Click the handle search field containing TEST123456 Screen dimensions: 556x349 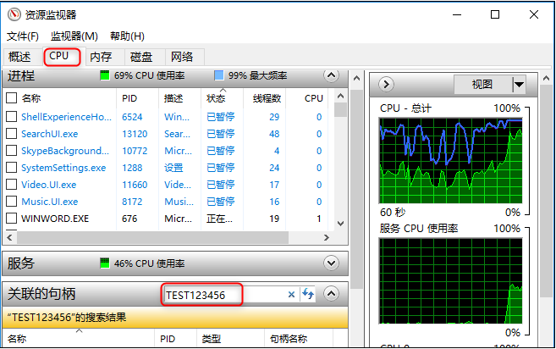[x=224, y=294]
